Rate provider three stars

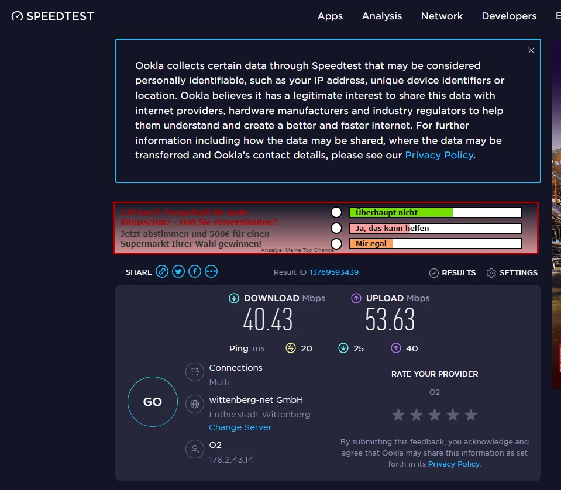tap(435, 415)
